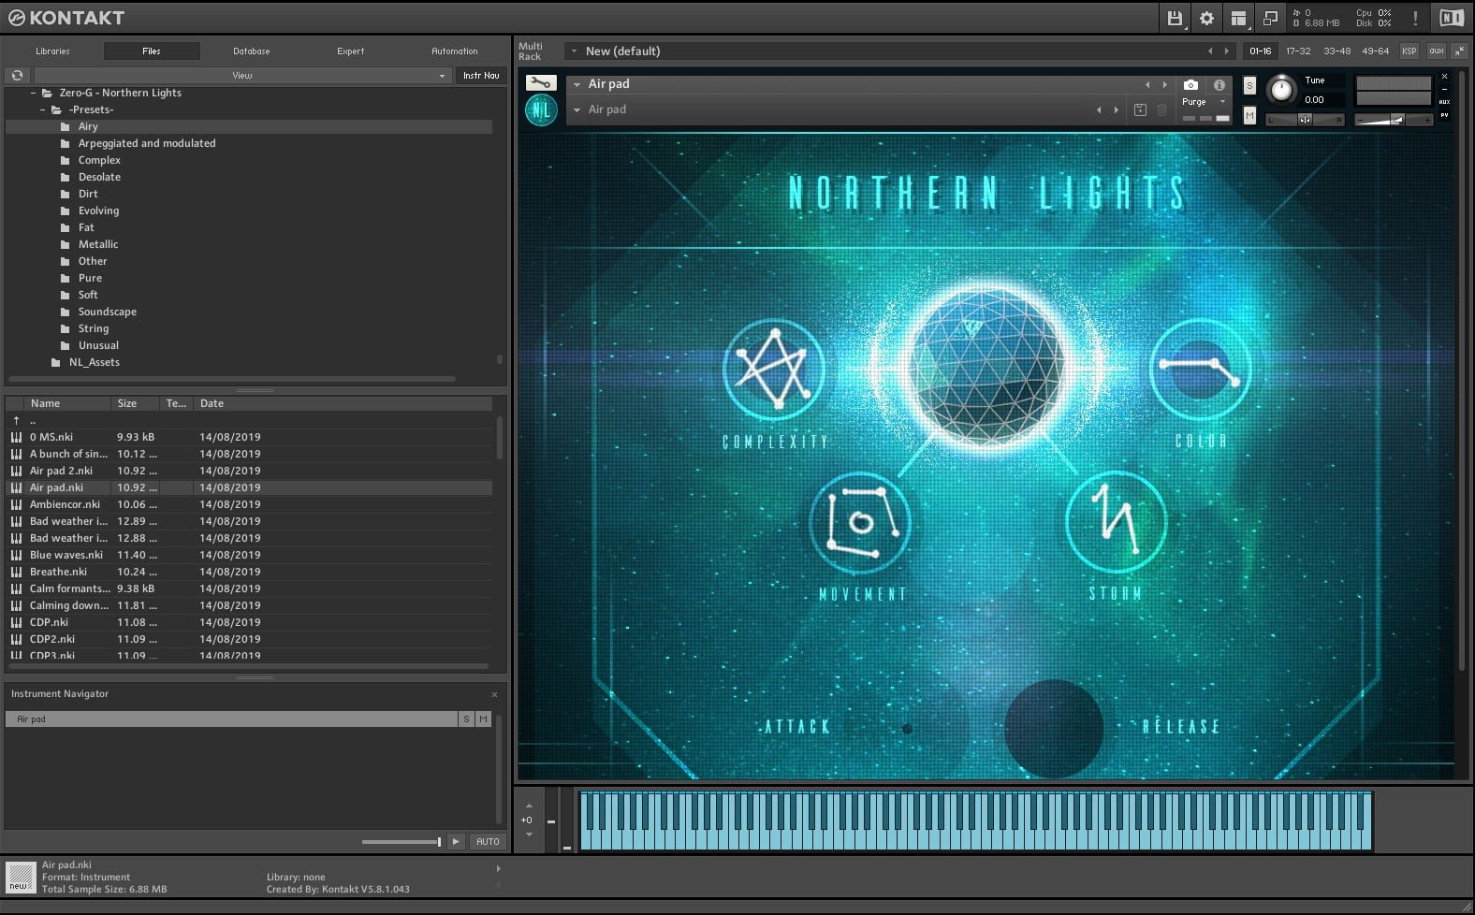Screen dimensions: 1475x915
Task: Open Air pad snapshot dropdown
Action: pyautogui.click(x=577, y=109)
